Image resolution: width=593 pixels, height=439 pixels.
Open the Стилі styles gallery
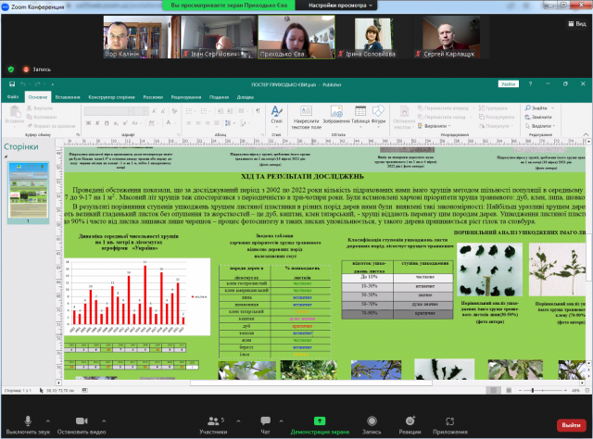coord(276,115)
